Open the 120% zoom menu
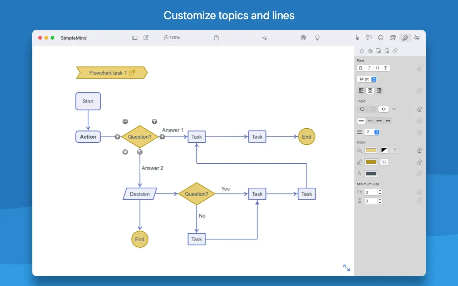This screenshot has width=458, height=286. 172,38
